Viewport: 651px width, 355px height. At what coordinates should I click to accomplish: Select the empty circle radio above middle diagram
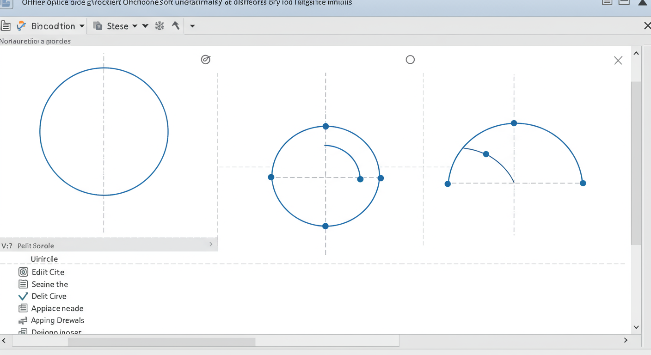pos(410,60)
